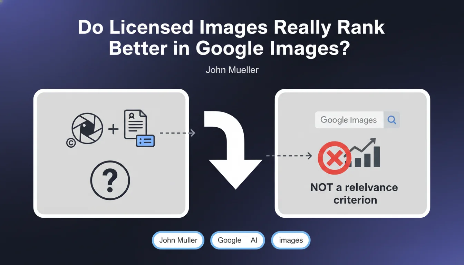The width and height of the screenshot is (464, 265).
Task: Select the "John Muller" tag pill
Action: (x=178, y=240)
